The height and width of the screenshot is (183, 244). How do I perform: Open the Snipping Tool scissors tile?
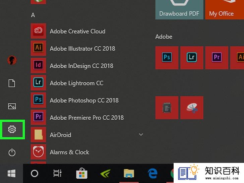pos(192,108)
